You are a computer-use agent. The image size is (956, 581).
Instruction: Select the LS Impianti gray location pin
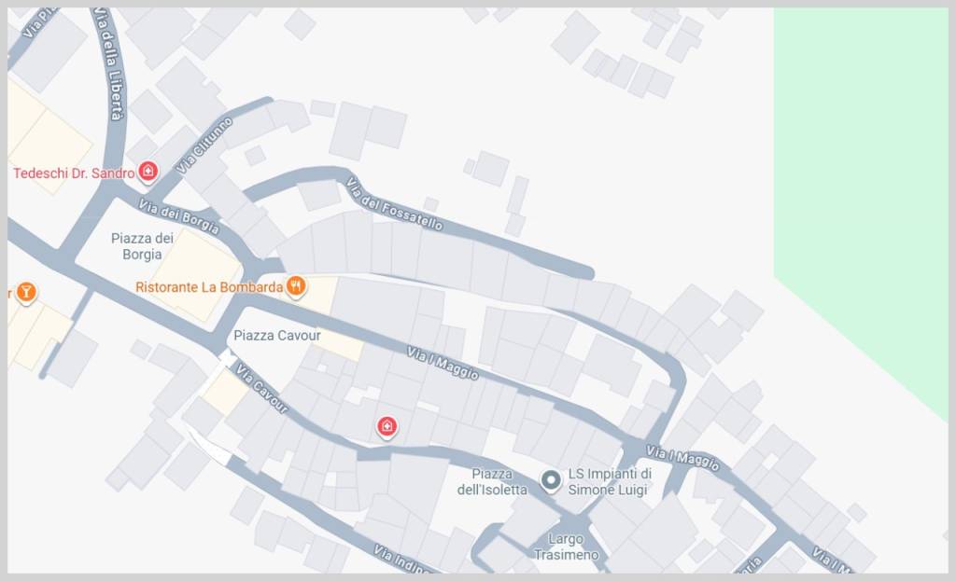[551, 481]
